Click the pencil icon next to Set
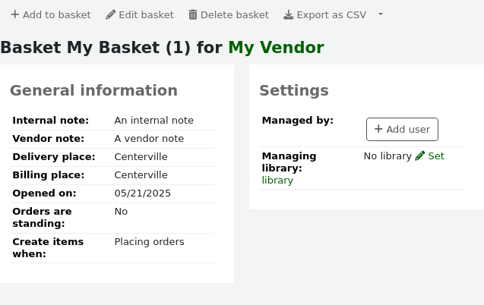Viewport: 484px width, 305px height. tap(420, 156)
